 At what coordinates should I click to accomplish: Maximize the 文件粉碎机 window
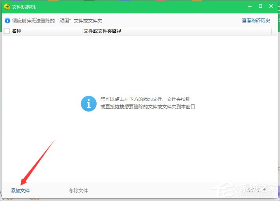tap(260, 7)
